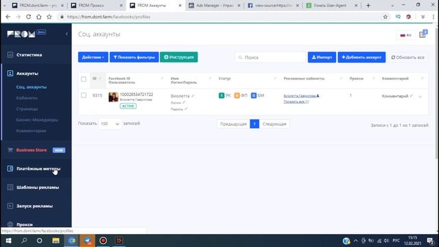Click the Импорт button

322,57
